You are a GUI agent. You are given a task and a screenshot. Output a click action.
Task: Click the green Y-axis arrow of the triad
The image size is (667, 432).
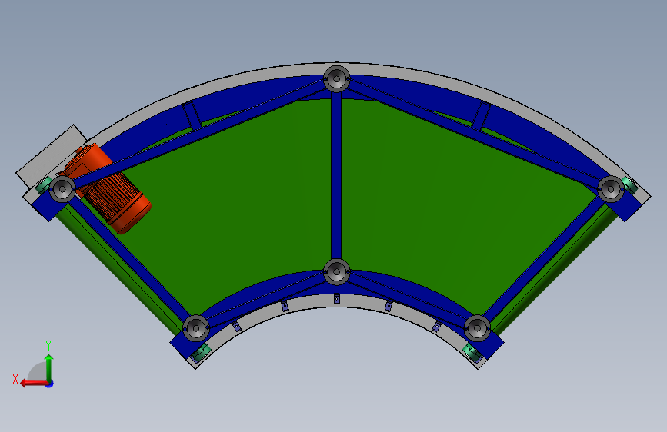pyautogui.click(x=49, y=368)
